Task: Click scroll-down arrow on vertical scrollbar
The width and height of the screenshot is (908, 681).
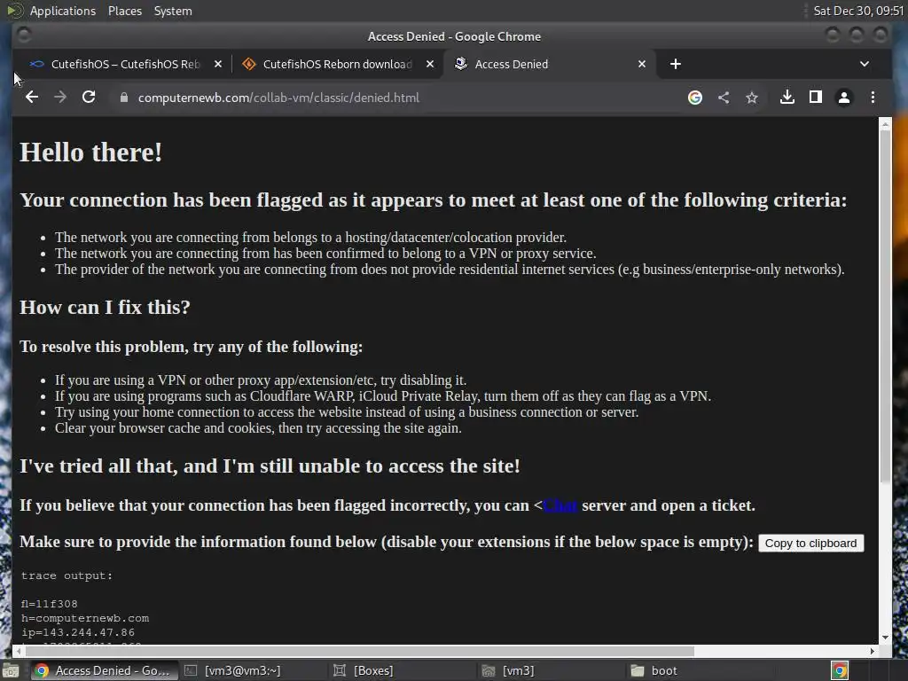Action: (x=885, y=638)
